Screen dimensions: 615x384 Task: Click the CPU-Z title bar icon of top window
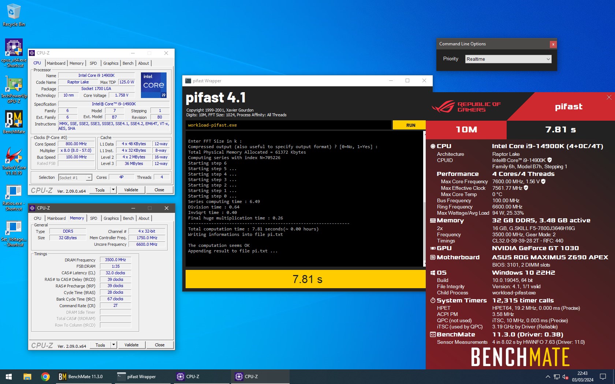(32, 53)
